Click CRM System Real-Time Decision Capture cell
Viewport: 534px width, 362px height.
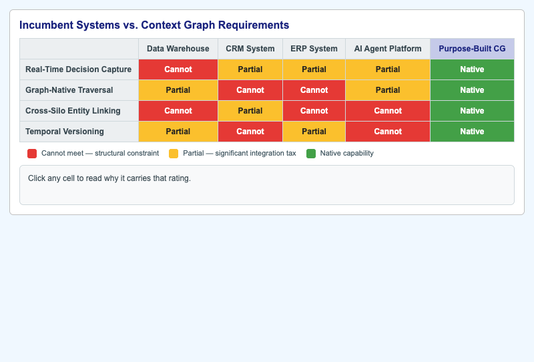(250, 69)
